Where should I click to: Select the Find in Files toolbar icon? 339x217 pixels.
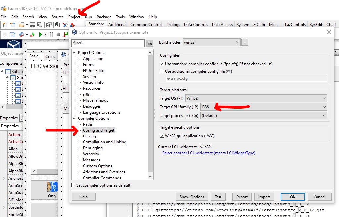click(x=57, y=25)
